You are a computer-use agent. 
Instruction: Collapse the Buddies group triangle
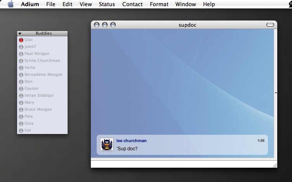point(20,34)
